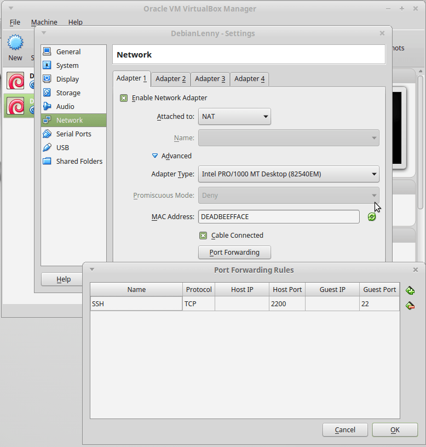Open the Help menu in menu bar
Screen dimensions: 426x447
click(x=75, y=22)
